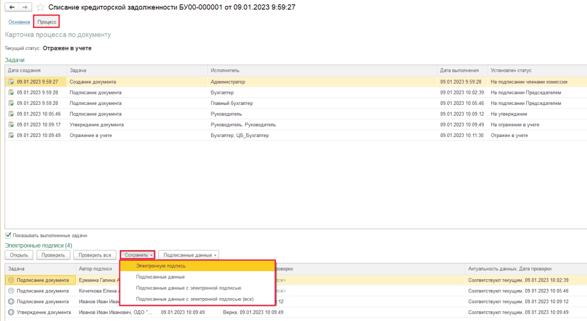Select status cell На отражении в учете
The image size is (587, 321).
coord(537,124)
